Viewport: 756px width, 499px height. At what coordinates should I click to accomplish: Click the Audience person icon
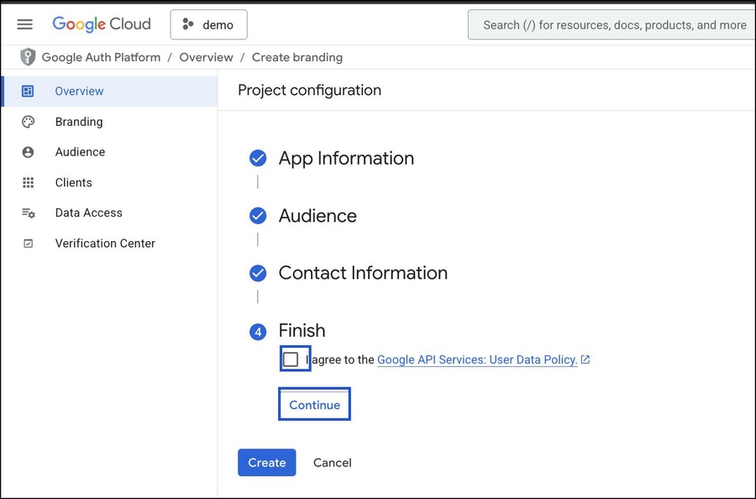pyautogui.click(x=29, y=152)
